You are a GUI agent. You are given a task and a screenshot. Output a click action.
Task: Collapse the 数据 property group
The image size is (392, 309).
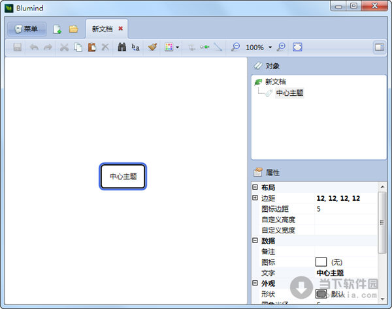[255, 240]
